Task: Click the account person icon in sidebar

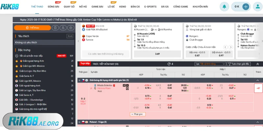Action: (x=63, y=28)
